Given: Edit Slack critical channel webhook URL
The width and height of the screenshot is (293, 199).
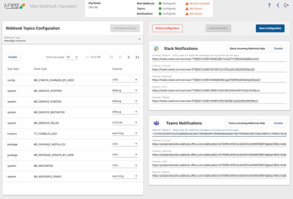Looking at the screenshot, I should coord(219,70).
